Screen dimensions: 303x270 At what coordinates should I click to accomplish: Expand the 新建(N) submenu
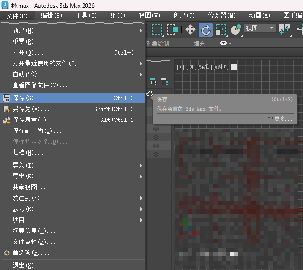click(x=73, y=30)
